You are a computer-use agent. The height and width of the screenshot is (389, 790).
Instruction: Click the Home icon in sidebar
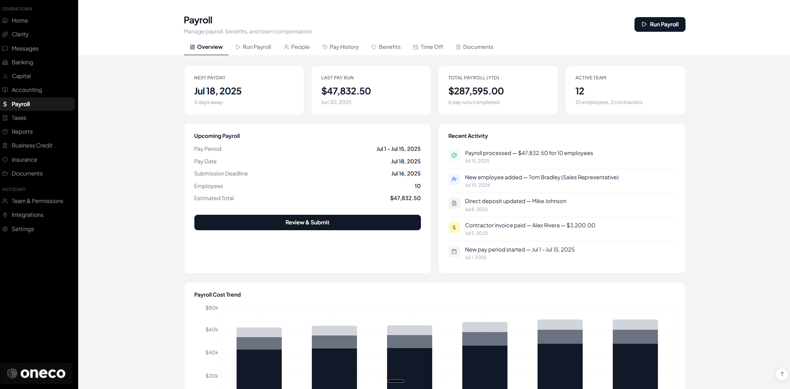5,20
